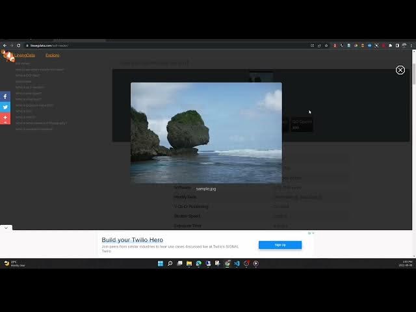Click the sample.jpg caption under the photo
The height and width of the screenshot is (312, 416).
coord(206,188)
